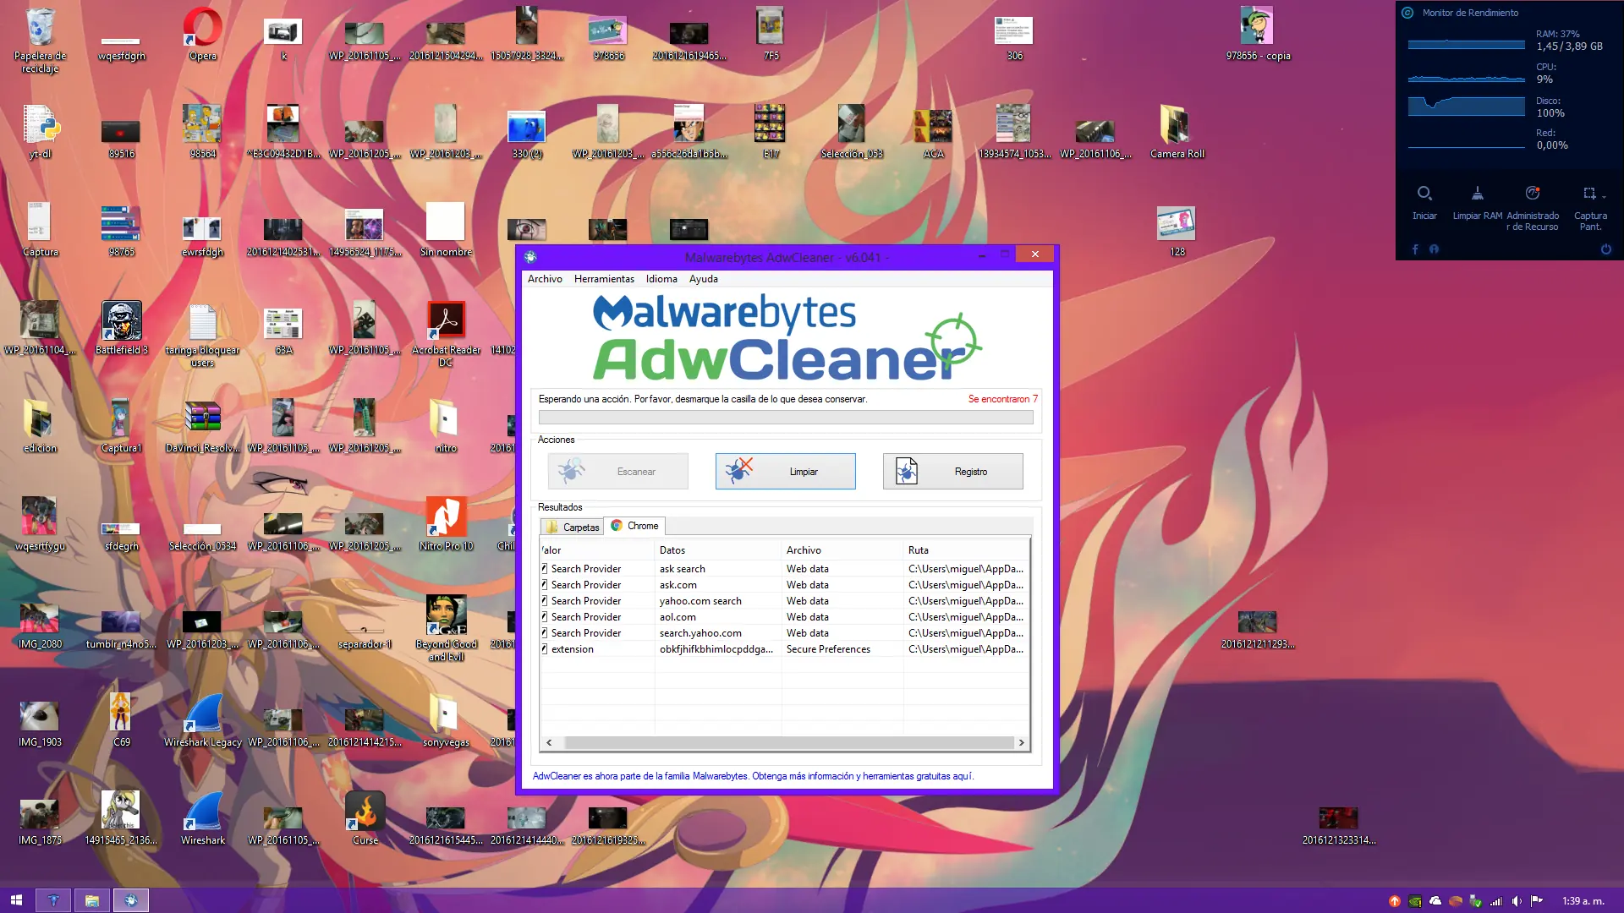Switch to the Carpetas results tab

point(573,527)
